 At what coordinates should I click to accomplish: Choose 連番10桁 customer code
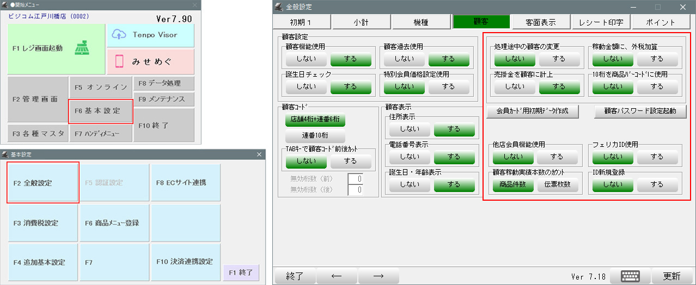pyautogui.click(x=314, y=135)
